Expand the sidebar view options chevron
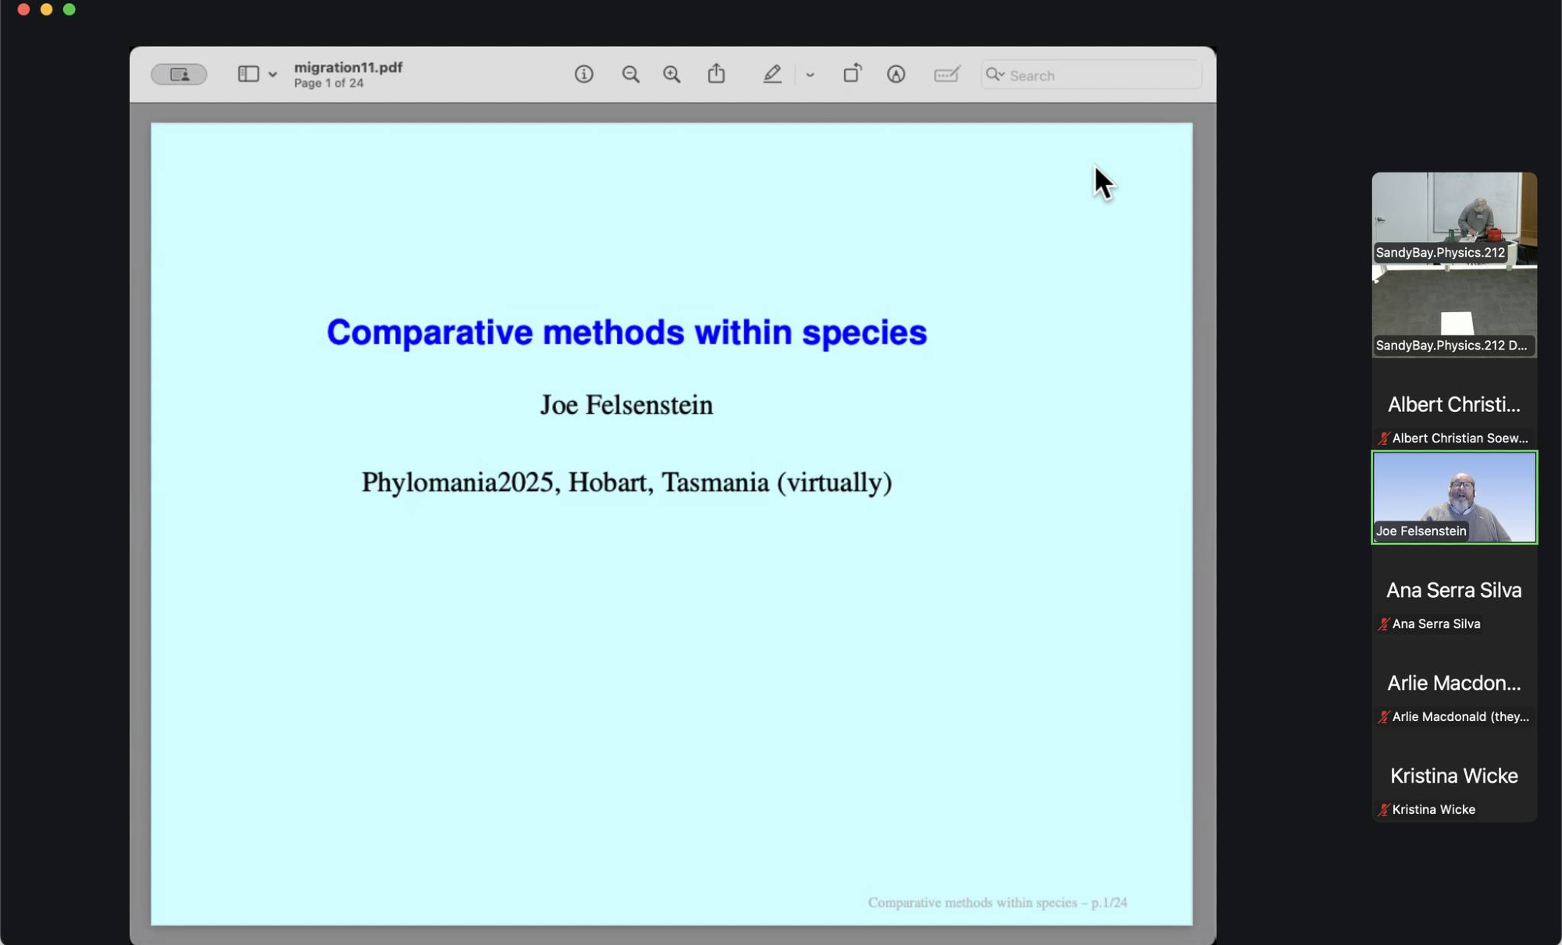 tap(273, 75)
